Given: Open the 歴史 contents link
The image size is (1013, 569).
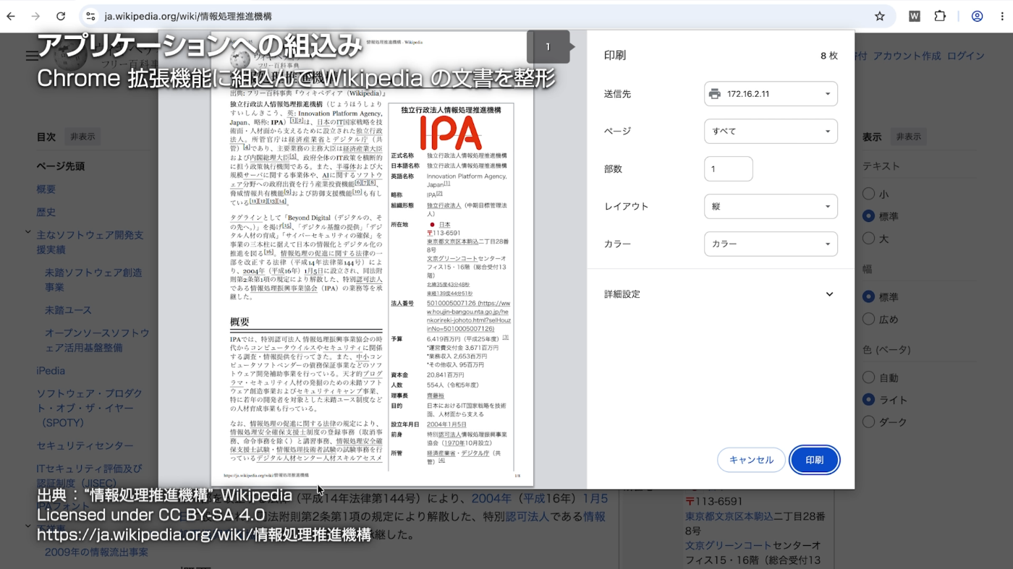Looking at the screenshot, I should tap(46, 213).
